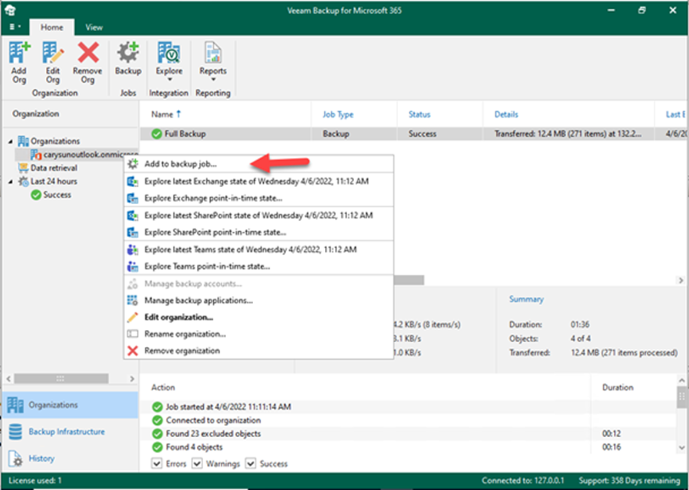Image resolution: width=689 pixels, height=490 pixels.
Task: Click Exchange icon beside Explore latest Exchange state
Action: click(132, 181)
